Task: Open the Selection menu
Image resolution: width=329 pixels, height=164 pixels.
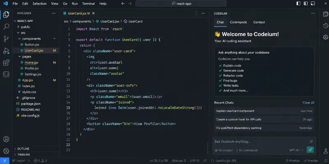Action: click(x=39, y=4)
